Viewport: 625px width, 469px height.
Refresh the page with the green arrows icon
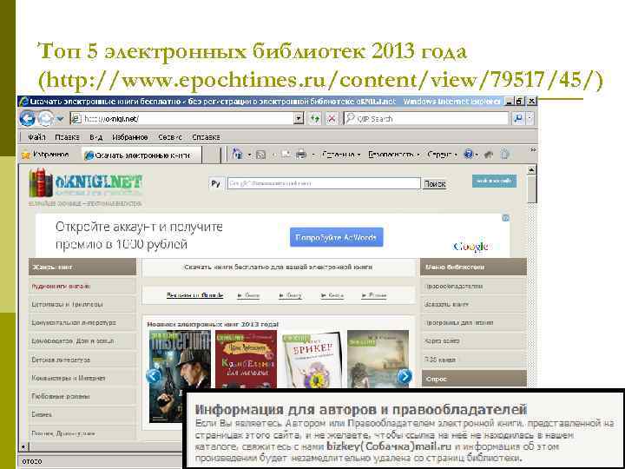[x=315, y=118]
